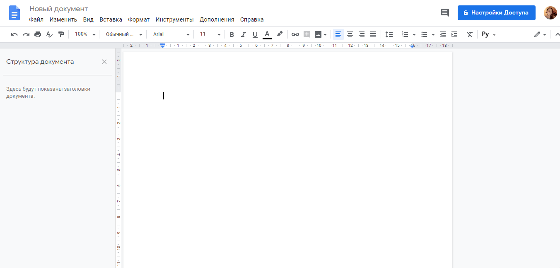Select the Print icon in the toolbar
560x268 pixels.
(x=38, y=34)
